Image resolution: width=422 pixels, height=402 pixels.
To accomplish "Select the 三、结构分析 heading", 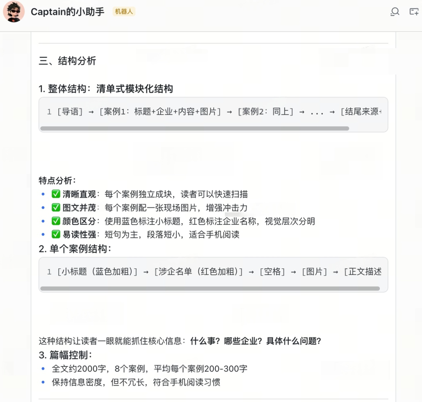I will click(68, 61).
